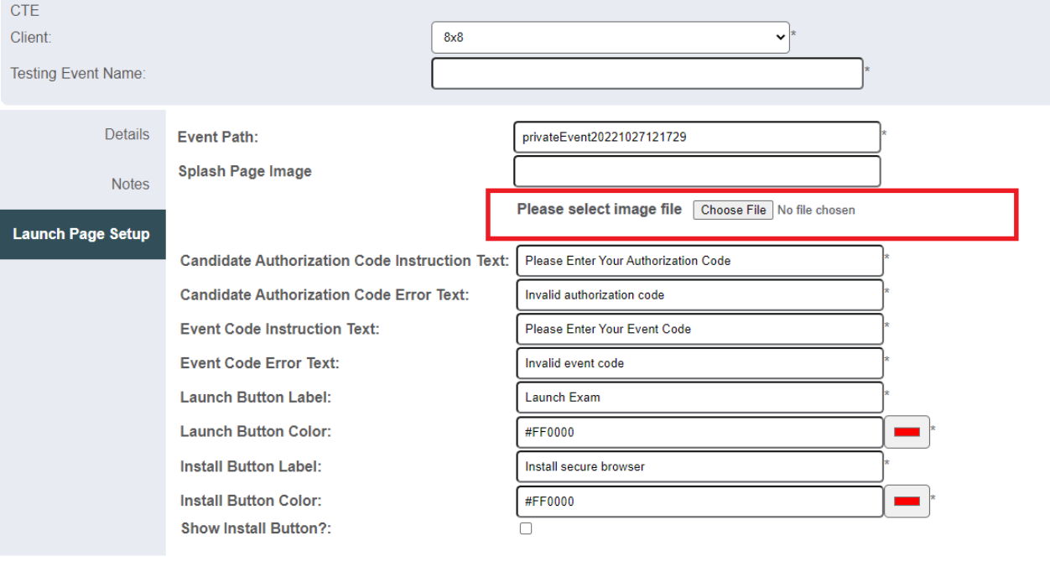The image size is (1050, 572).
Task: Open the Launch Button Color red swatch
Action: coord(907,432)
